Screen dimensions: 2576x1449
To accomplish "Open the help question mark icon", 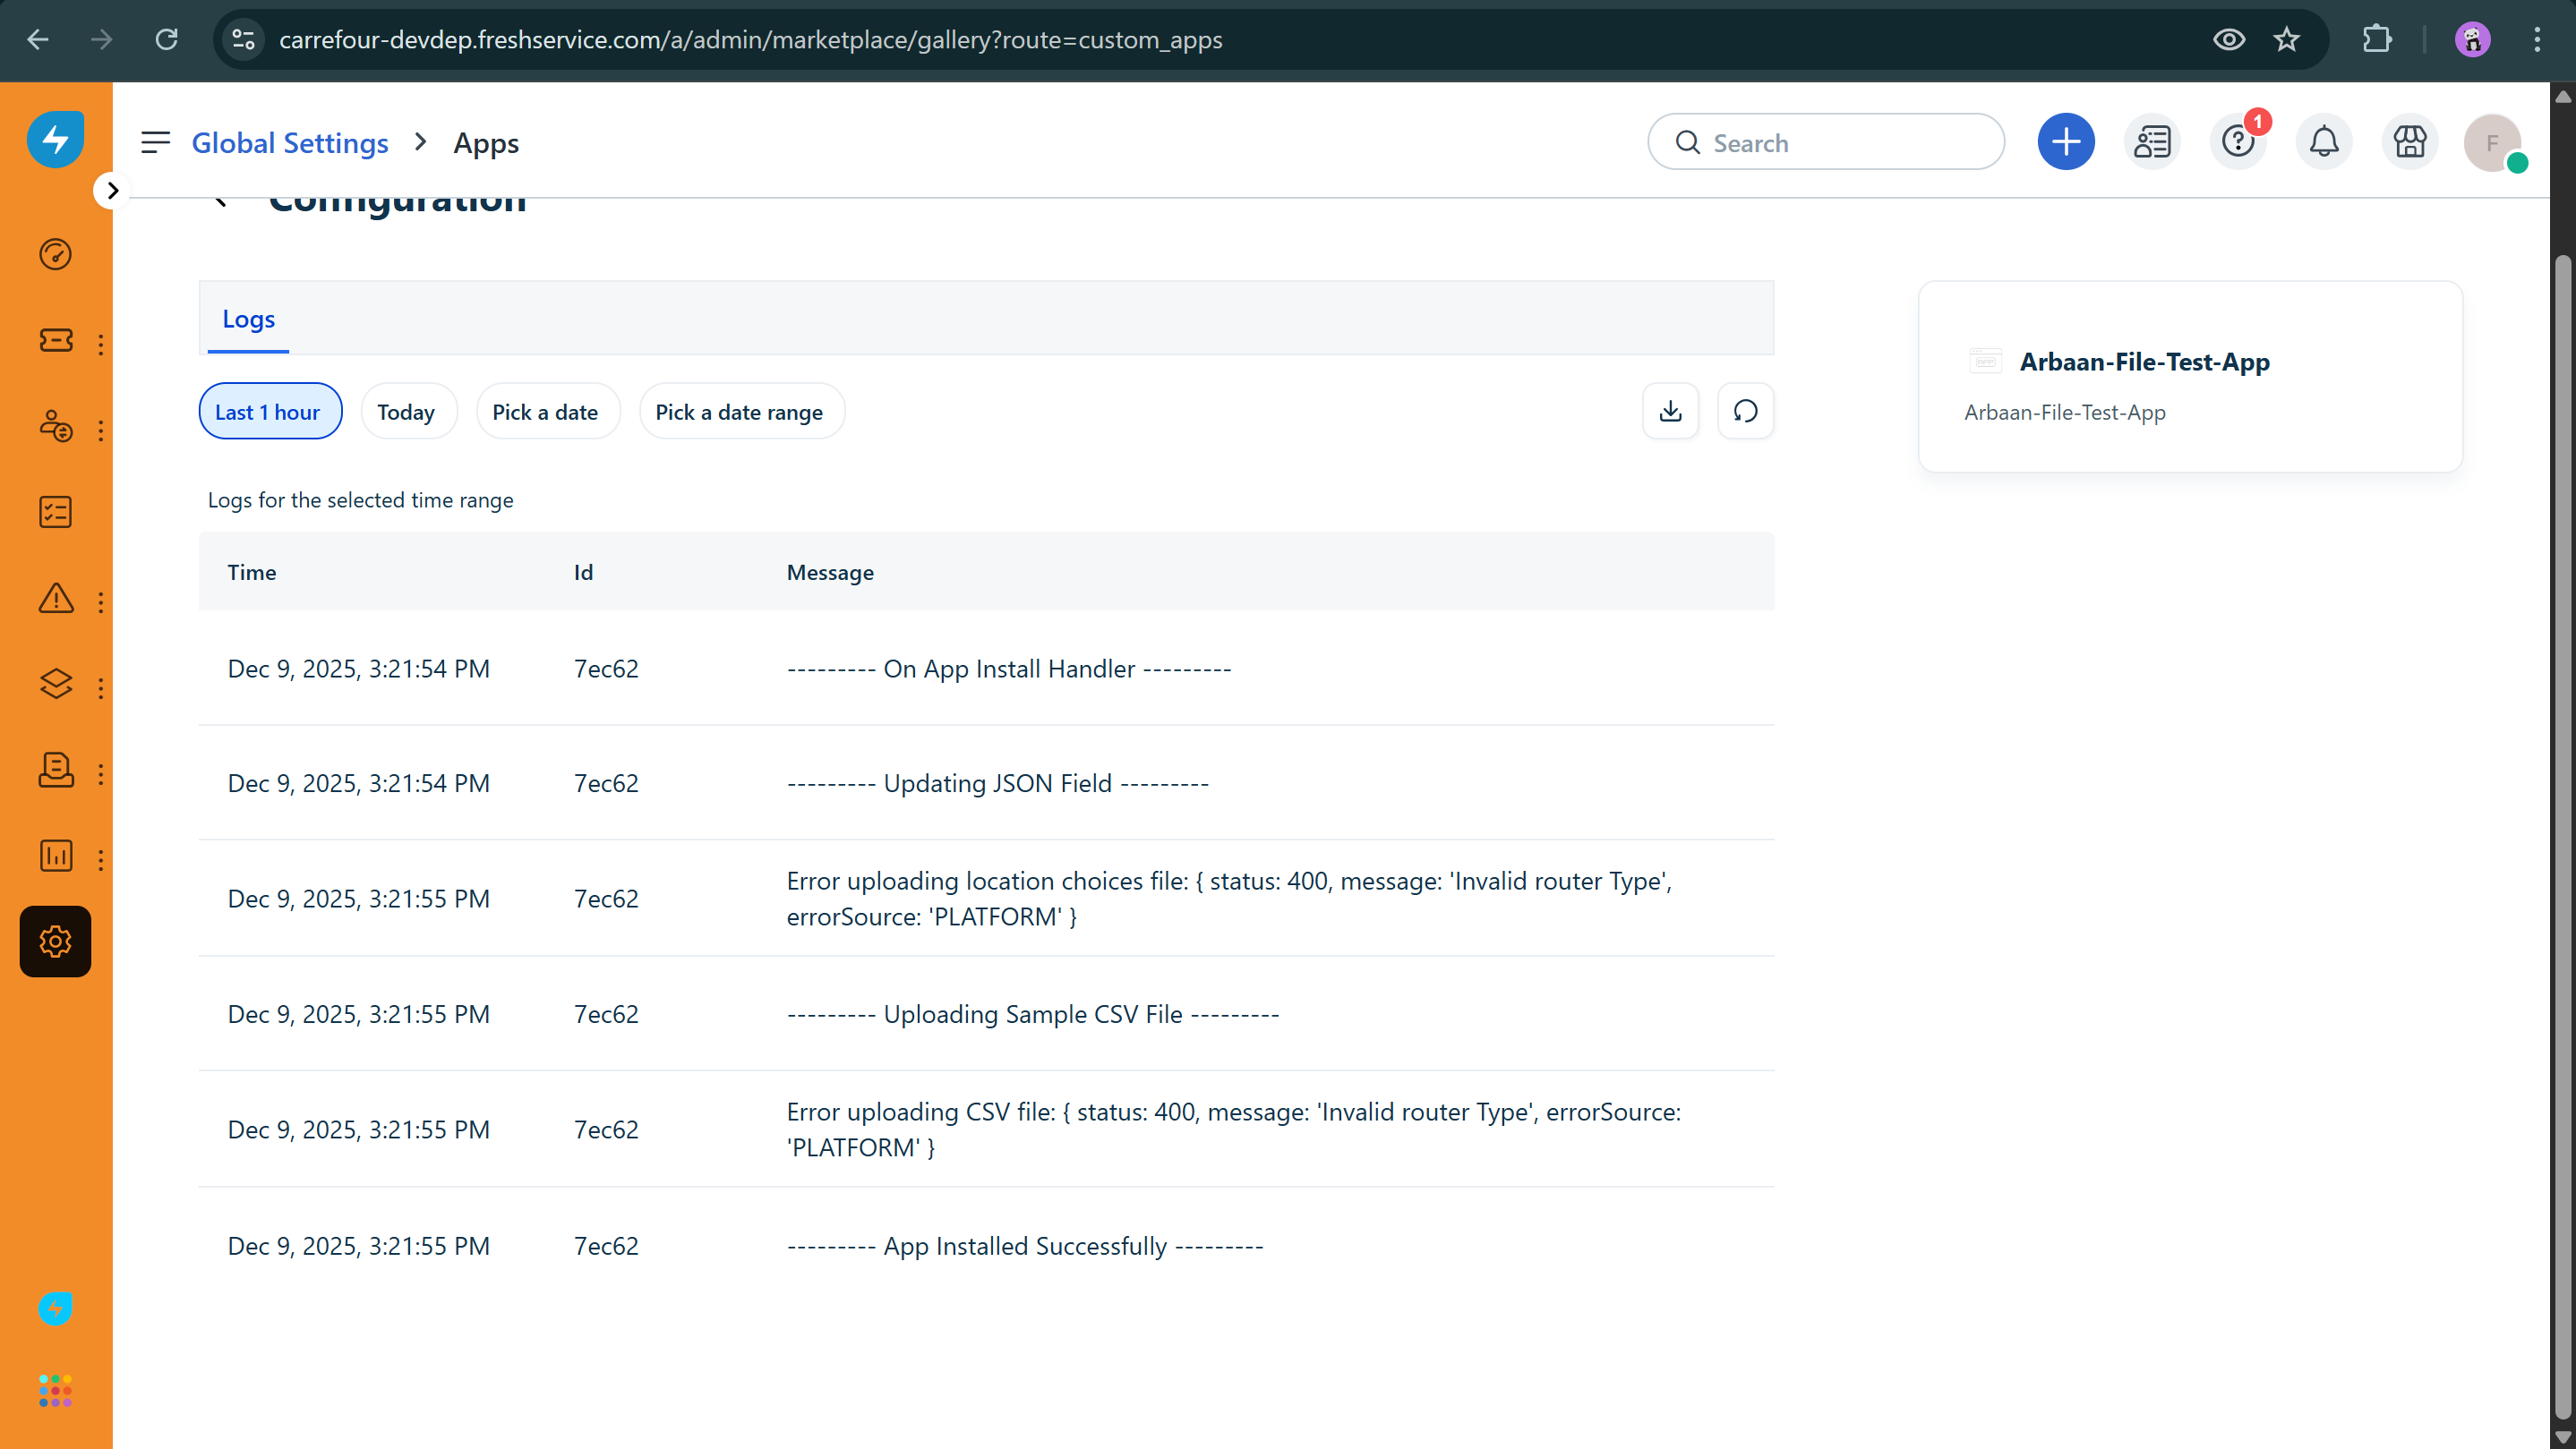I will (2237, 142).
